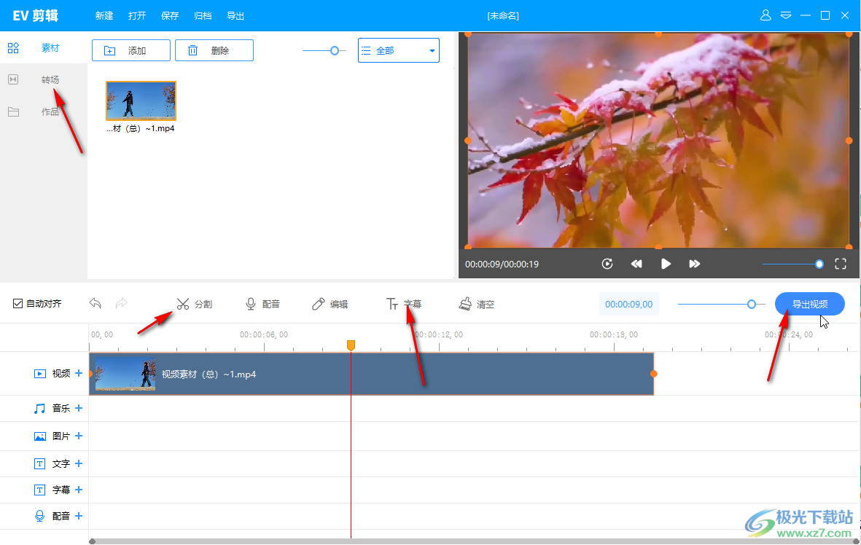This screenshot has width=861, height=545.
Task: Click the user account icon
Action: tap(765, 15)
